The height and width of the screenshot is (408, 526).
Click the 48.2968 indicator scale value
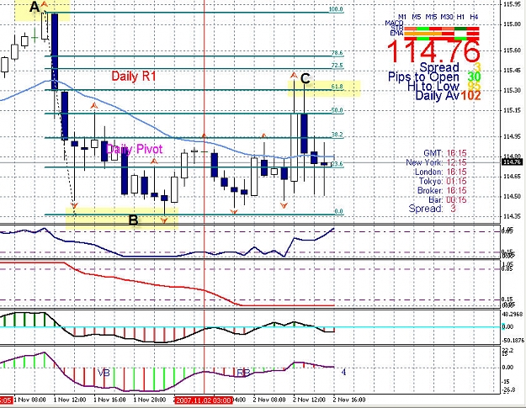[513, 315]
